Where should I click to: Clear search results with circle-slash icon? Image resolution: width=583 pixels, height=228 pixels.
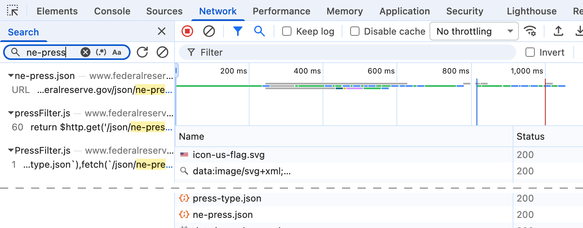(x=162, y=52)
